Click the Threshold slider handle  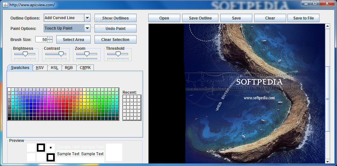pyautogui.click(x=118, y=54)
